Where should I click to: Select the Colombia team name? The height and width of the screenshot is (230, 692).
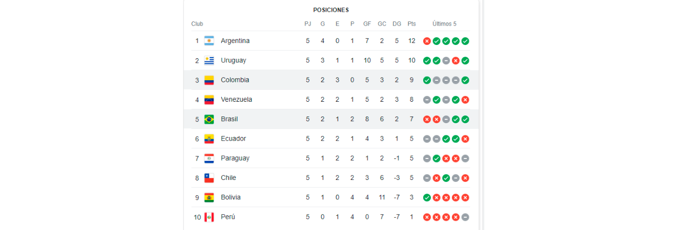coord(235,80)
